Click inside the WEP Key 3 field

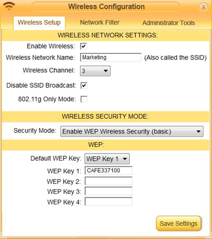coord(108,191)
